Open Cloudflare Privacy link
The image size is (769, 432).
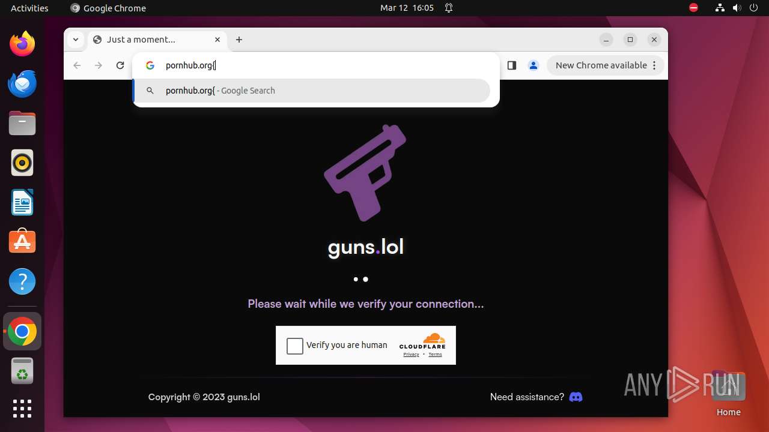411,355
